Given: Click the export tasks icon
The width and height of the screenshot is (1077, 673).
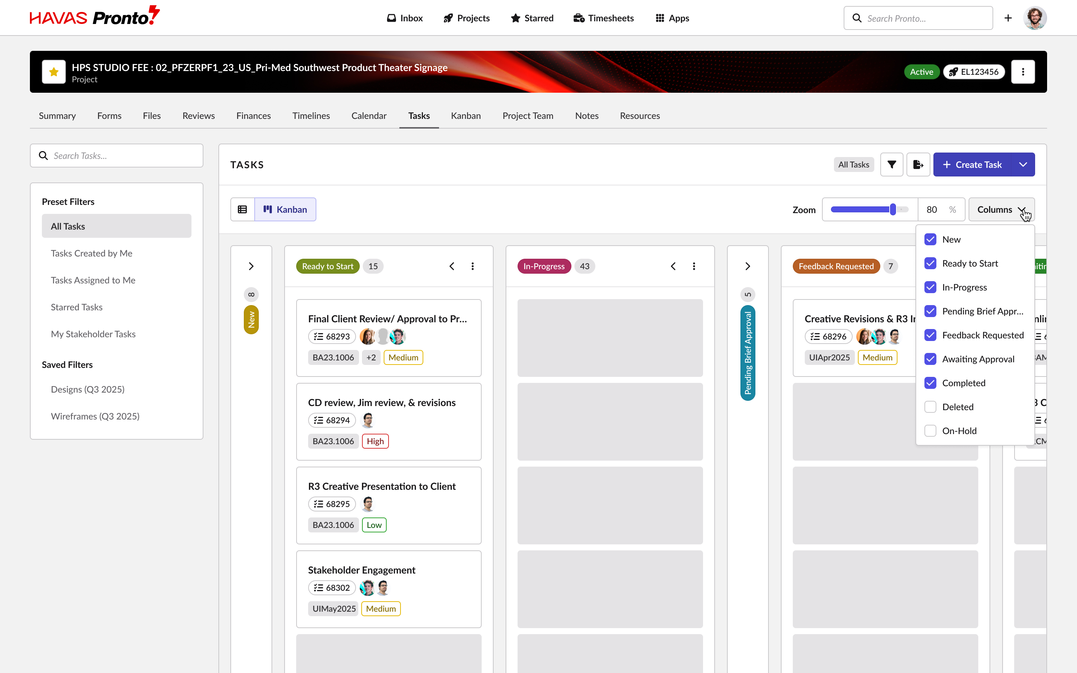Looking at the screenshot, I should pos(918,165).
